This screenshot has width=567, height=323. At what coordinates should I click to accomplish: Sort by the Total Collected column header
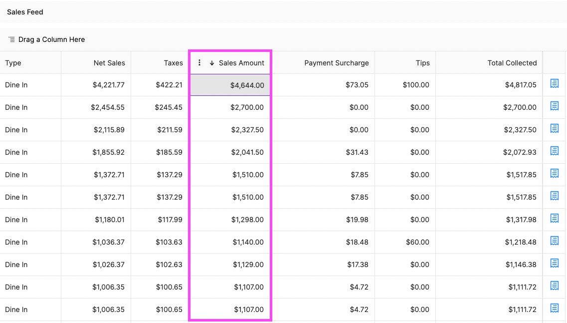512,63
